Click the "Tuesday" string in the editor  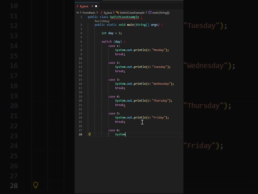tap(160, 67)
